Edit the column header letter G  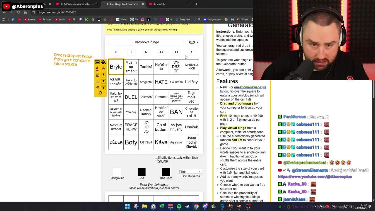tap(161, 52)
